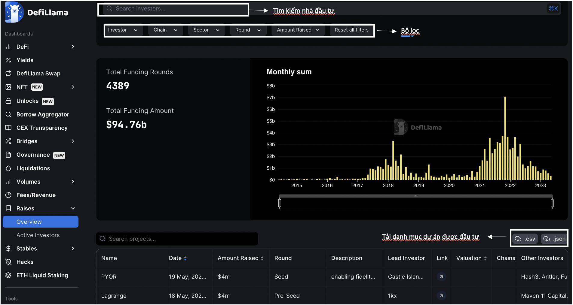Sort table by Date column arrows
The height and width of the screenshot is (305, 573).
pyautogui.click(x=185, y=258)
